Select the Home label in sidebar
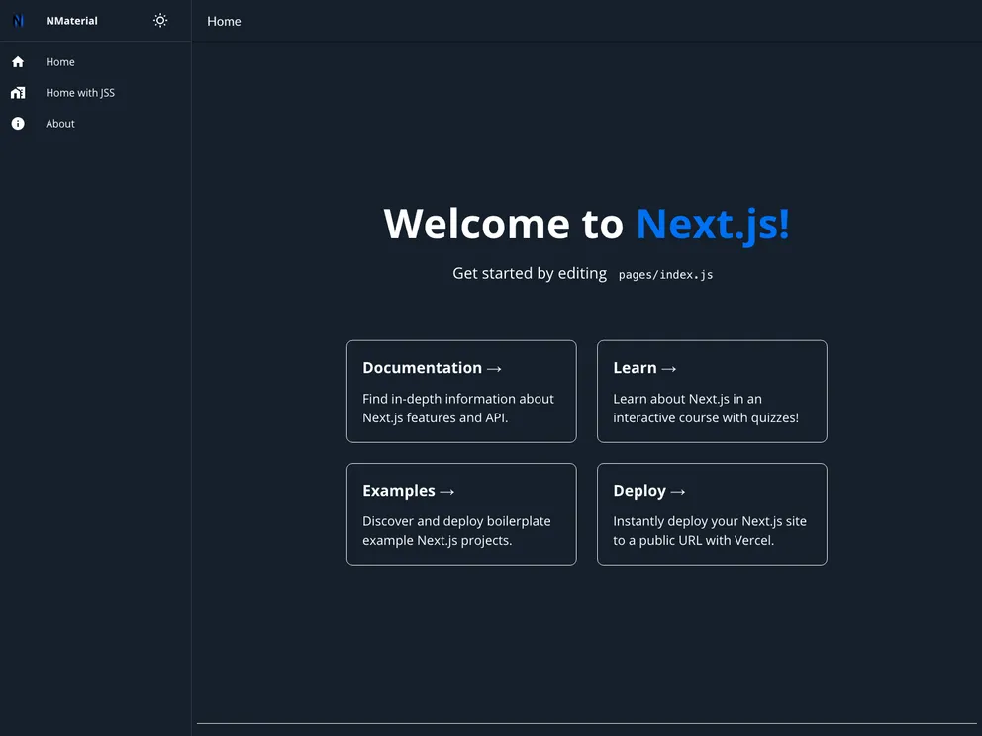 point(60,62)
